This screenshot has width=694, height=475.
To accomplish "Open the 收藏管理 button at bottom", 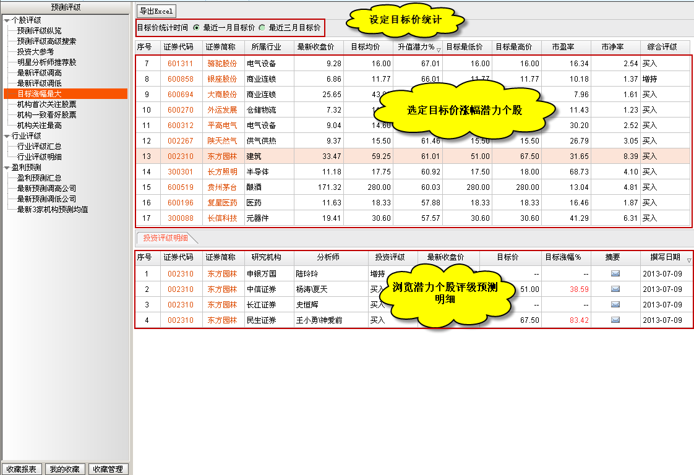I will (108, 469).
